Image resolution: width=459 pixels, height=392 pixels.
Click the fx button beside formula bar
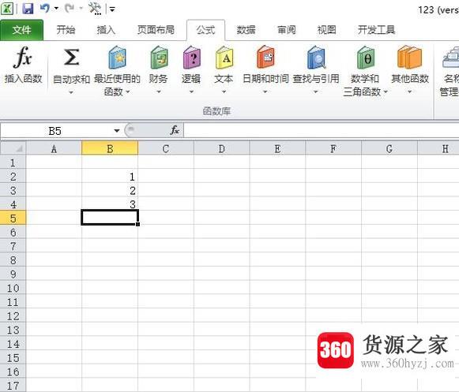point(175,130)
